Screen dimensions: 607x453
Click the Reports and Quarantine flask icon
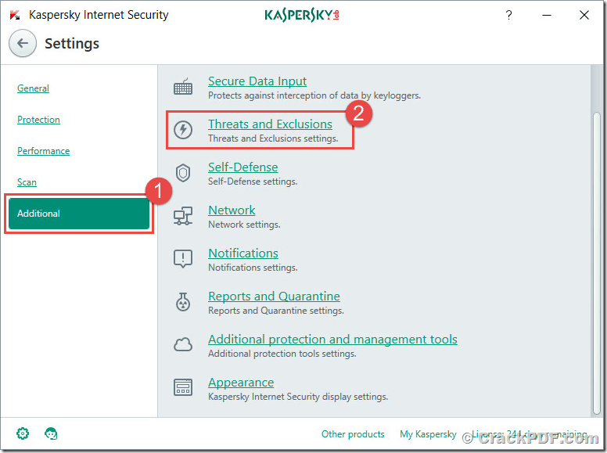[183, 302]
